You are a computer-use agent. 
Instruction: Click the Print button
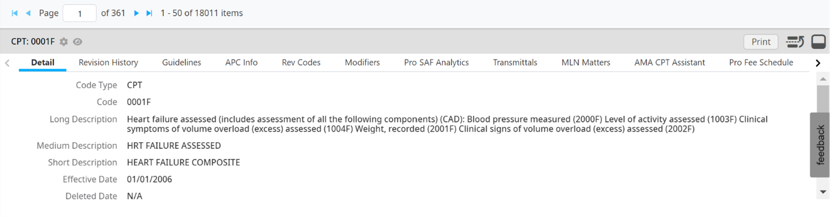(760, 42)
